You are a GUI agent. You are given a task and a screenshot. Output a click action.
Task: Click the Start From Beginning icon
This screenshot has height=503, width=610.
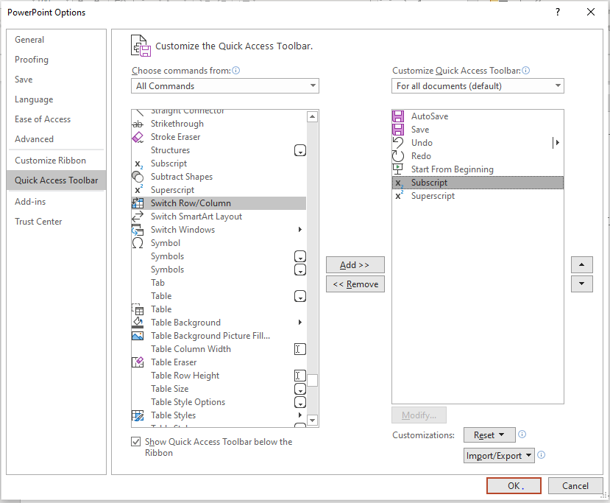[x=398, y=169]
